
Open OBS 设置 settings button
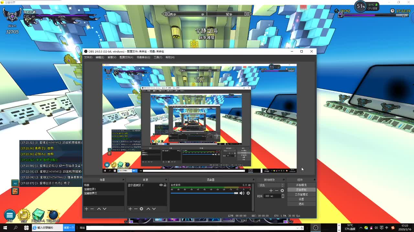301,199
